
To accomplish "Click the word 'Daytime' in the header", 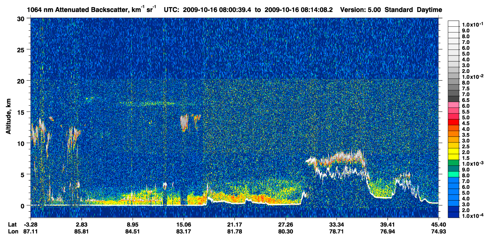I will 429,10.
